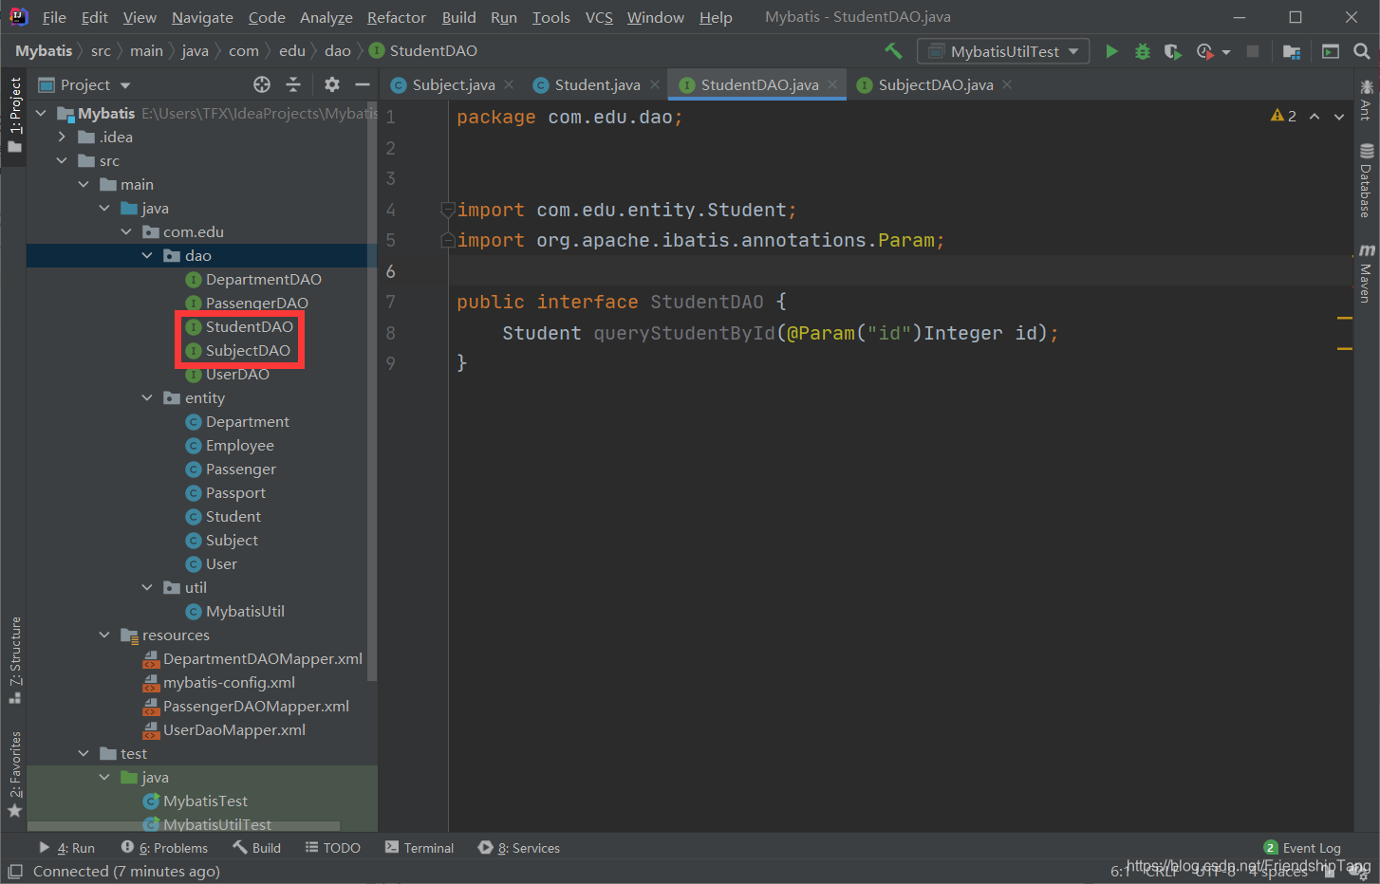Screen dimensions: 1380x884
Task: Select the Passport entity class
Action: point(235,492)
